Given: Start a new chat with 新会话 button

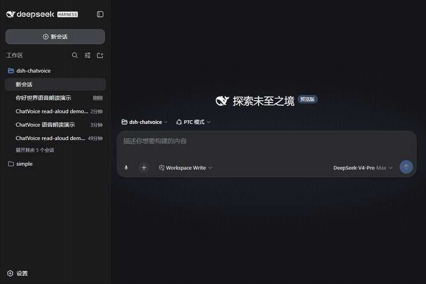Looking at the screenshot, I should click(x=55, y=36).
